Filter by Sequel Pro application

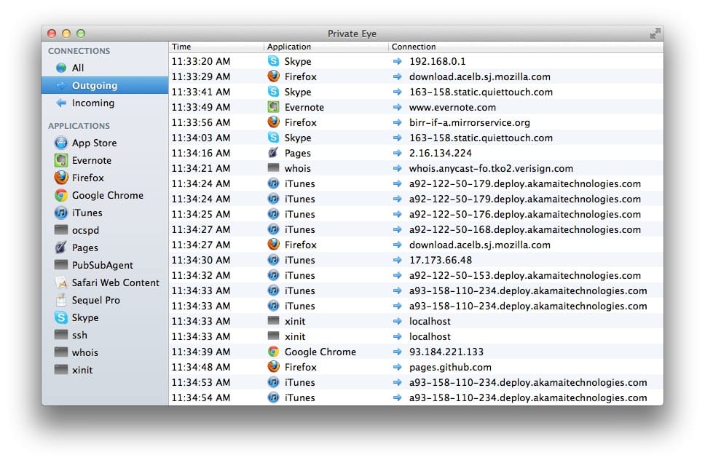pyautogui.click(x=105, y=300)
